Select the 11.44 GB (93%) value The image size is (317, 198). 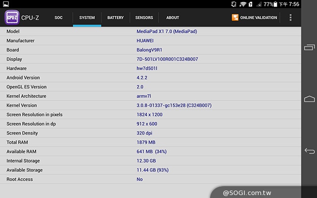[x=153, y=170]
